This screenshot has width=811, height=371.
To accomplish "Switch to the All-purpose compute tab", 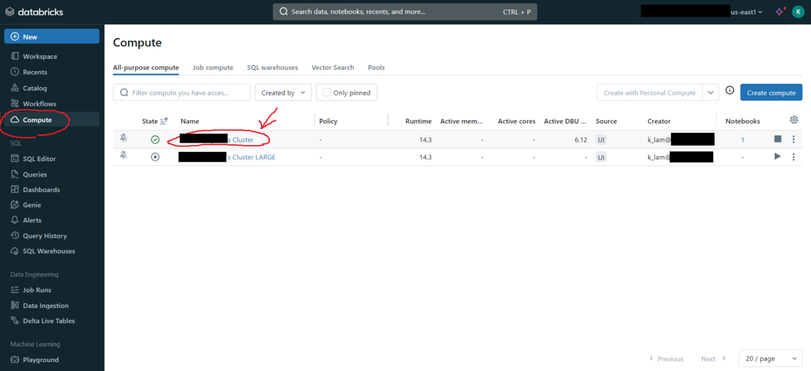I will (x=146, y=68).
